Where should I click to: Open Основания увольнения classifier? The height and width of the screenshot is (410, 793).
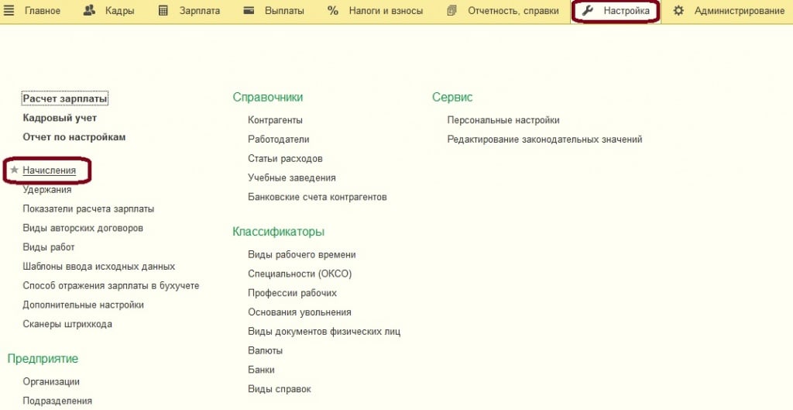tap(299, 312)
